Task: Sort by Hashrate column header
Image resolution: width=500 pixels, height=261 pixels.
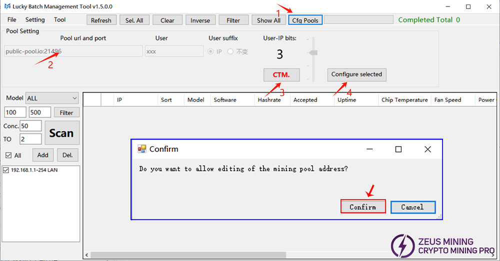Action: click(x=269, y=100)
